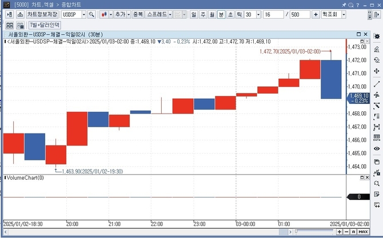Select the T빌+달러인덱 tab button
Image resolution: width=383 pixels, height=238 pixels.
click(x=44, y=25)
